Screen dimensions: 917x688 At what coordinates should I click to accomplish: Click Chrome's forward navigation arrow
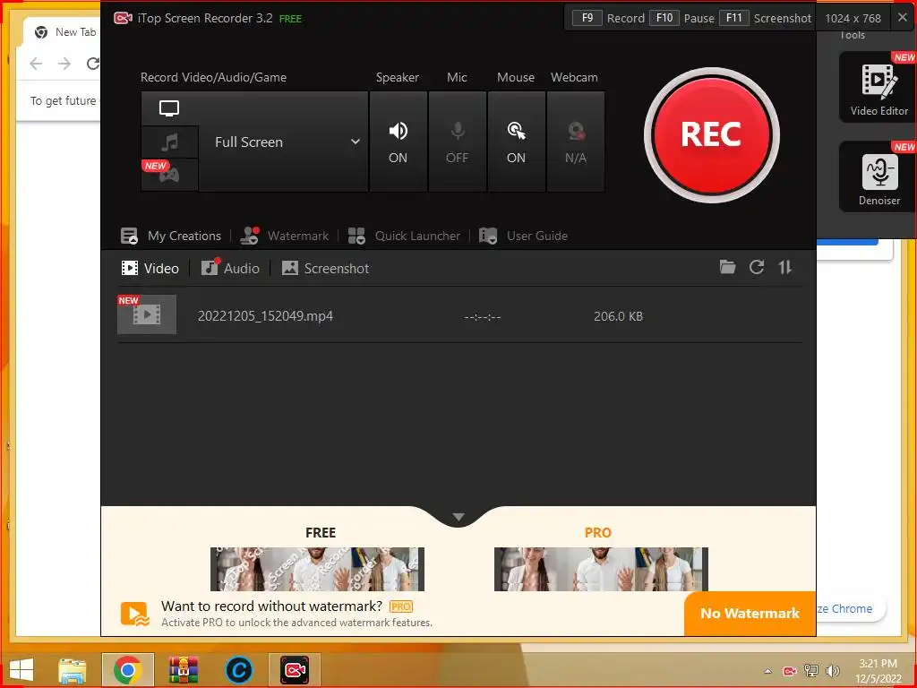coord(64,64)
